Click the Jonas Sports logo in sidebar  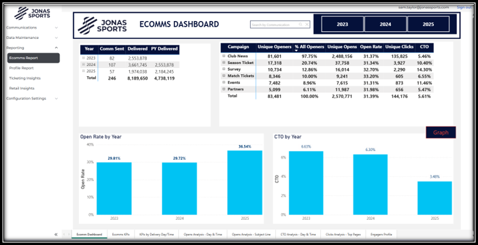tap(32, 13)
